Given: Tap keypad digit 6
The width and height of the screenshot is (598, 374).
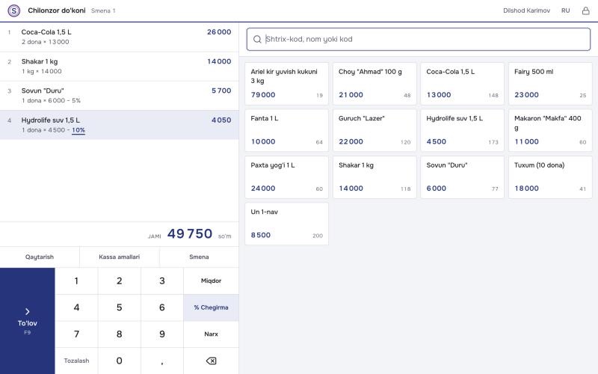Looking at the screenshot, I should pos(162,307).
